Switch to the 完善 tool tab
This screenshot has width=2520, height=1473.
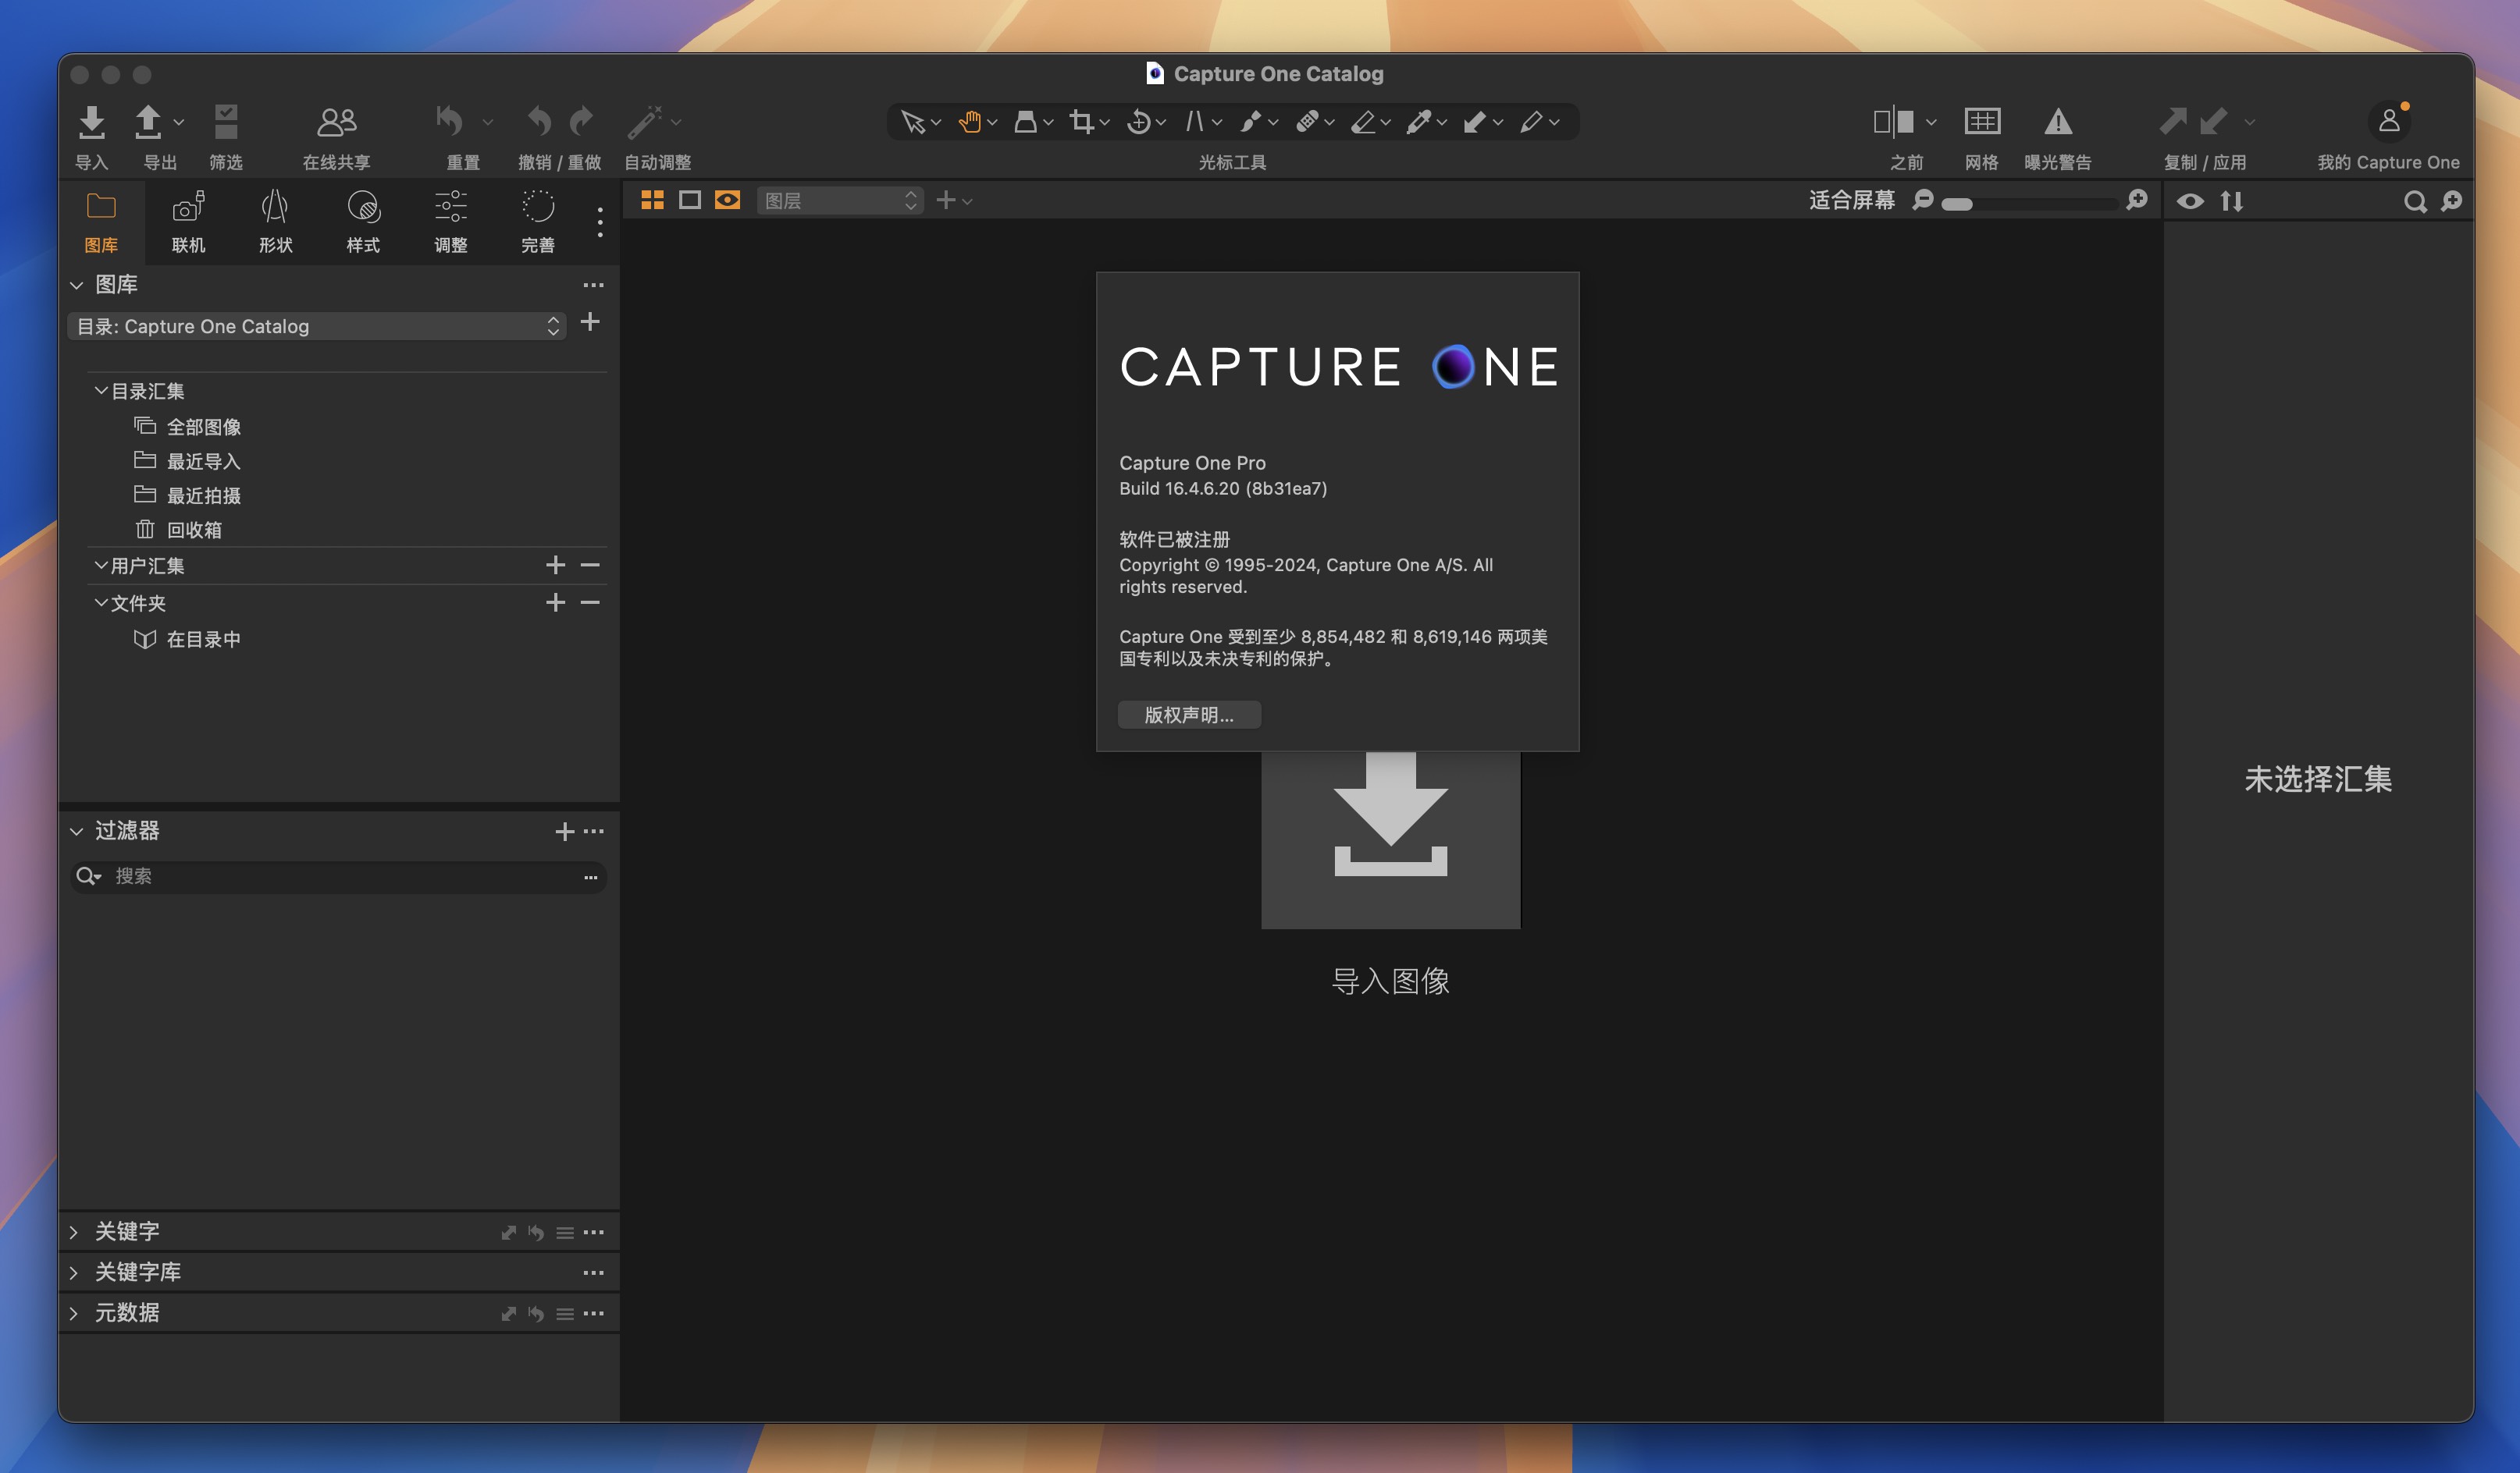point(537,222)
